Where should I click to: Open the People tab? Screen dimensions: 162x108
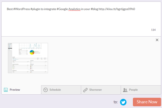141,90
